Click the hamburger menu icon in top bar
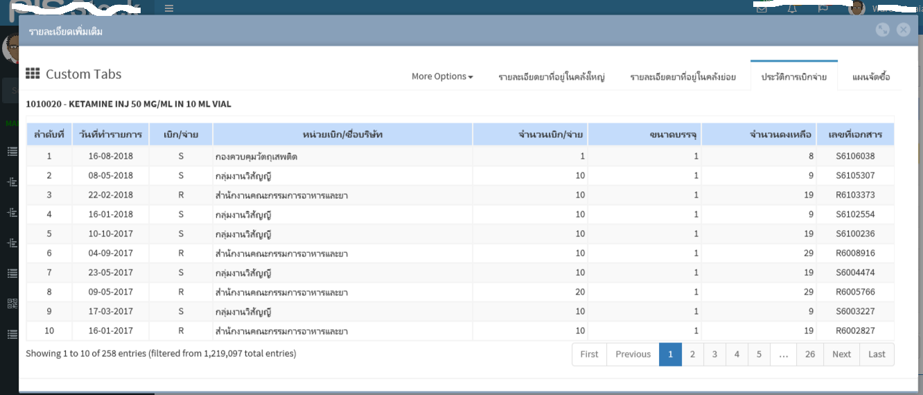923x395 pixels. coord(169,8)
